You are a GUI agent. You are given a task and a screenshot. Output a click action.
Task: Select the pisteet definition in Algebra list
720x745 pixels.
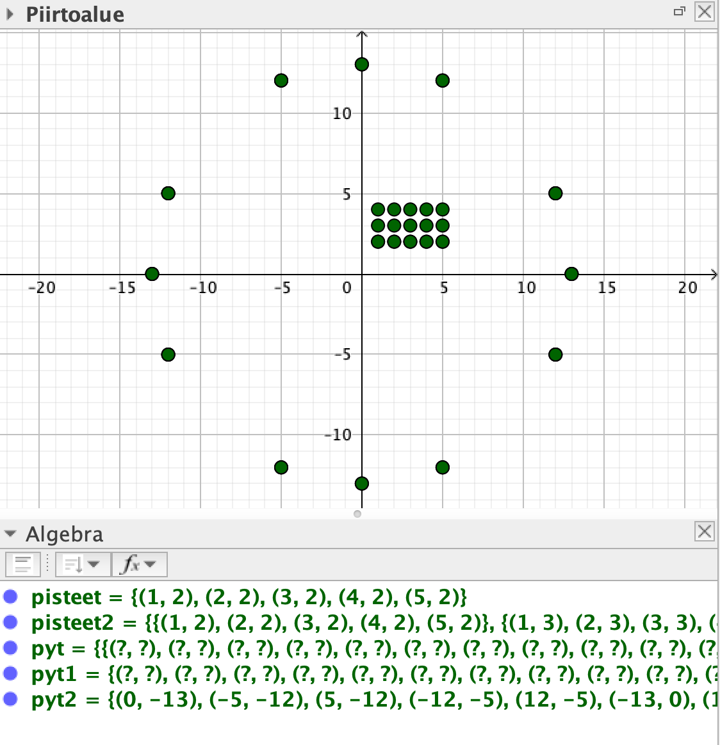tap(249, 597)
